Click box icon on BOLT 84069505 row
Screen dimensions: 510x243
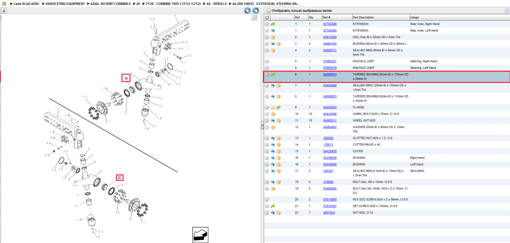pyautogui.click(x=273, y=189)
